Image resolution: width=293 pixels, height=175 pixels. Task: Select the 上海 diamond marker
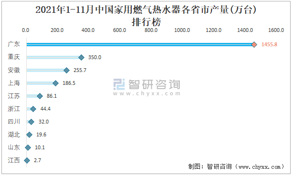pos(55,83)
